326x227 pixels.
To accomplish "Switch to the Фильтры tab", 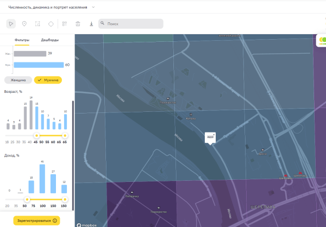I will 22,40.
